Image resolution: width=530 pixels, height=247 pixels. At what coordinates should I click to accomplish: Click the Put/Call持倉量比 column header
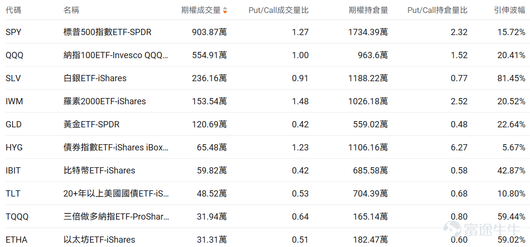click(x=438, y=11)
